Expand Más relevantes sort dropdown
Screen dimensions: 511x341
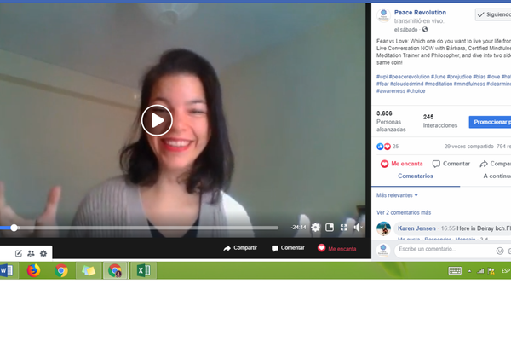[x=397, y=195]
